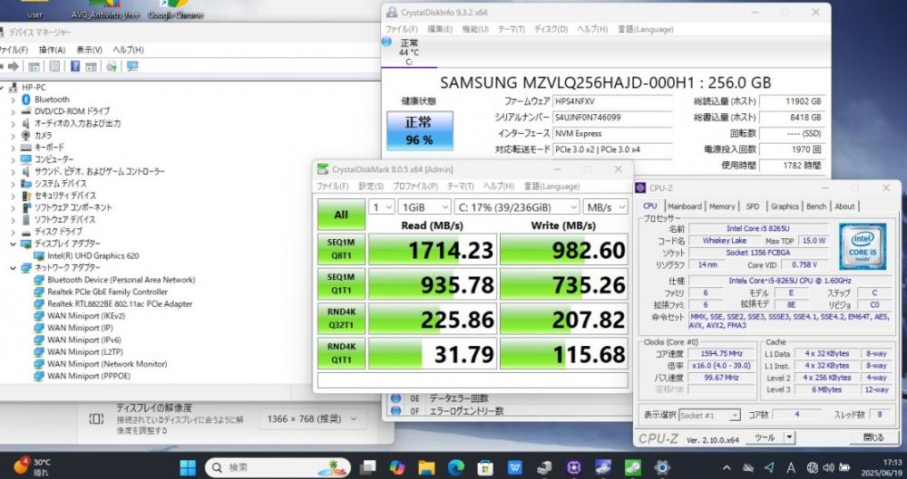Switch to the Graphics tab in CPU-Z
The height and width of the screenshot is (479, 907).
785,206
